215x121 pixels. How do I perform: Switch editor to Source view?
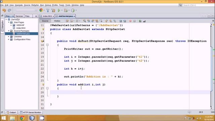(45, 21)
